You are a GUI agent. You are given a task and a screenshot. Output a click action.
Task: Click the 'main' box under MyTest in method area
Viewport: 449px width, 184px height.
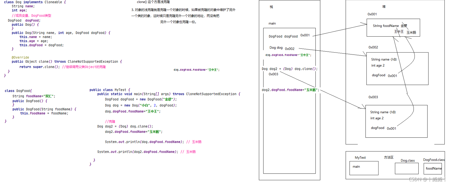[364, 168]
